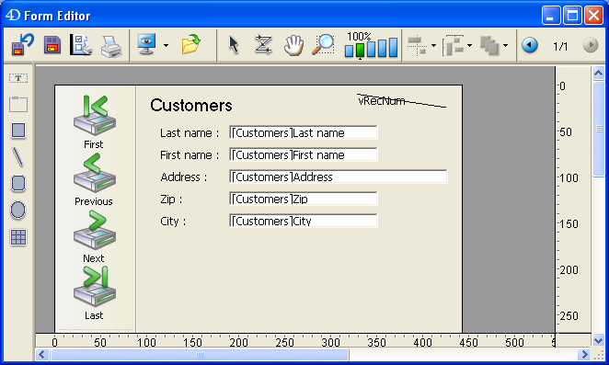Click the horizontal scrollbar right arrow
The width and height of the screenshot is (609, 365).
[x=583, y=355]
